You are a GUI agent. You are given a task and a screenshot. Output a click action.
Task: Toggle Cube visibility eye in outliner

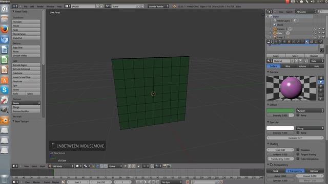click(x=315, y=33)
